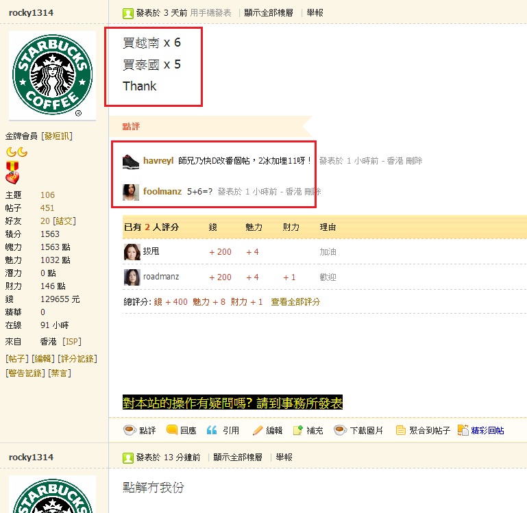
Task: Click the yellow highlighted 事務所 help link
Action: click(x=232, y=403)
